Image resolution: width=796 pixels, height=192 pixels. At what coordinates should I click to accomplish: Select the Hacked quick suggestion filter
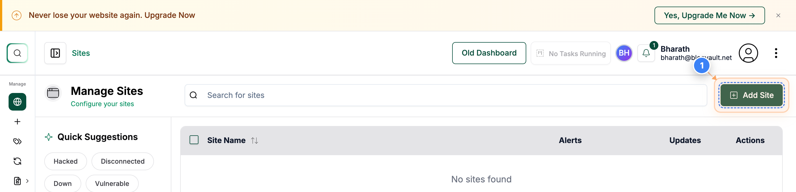(x=65, y=161)
